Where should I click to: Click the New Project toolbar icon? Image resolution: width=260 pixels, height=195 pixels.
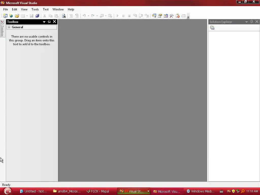click(5, 16)
